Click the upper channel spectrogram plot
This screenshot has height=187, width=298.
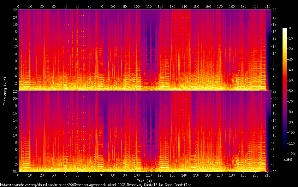click(145, 50)
